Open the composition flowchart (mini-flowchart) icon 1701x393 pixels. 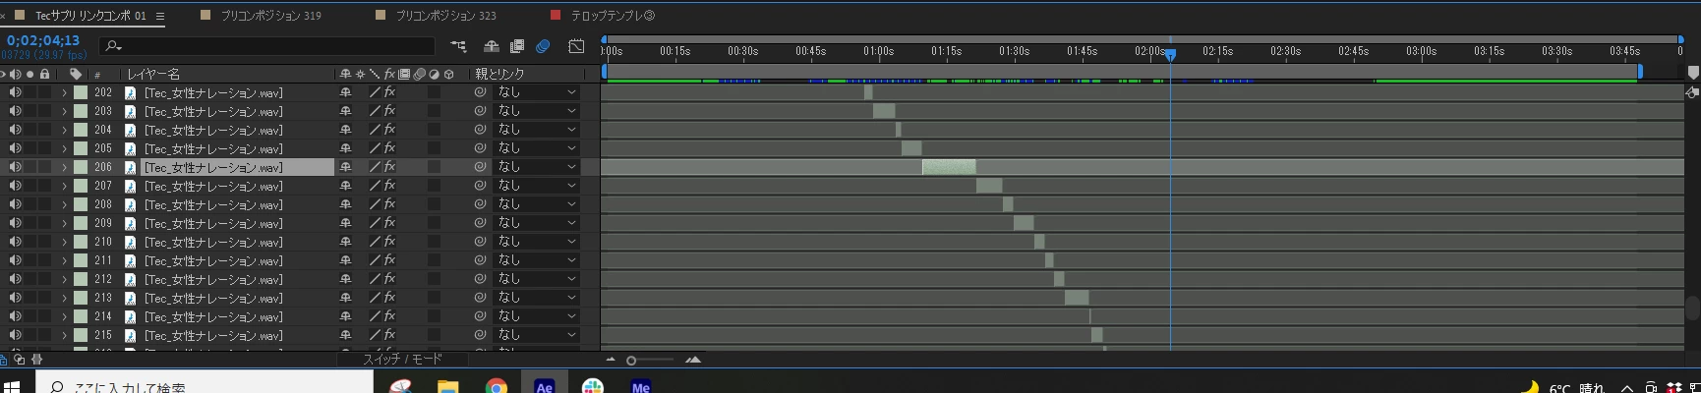click(x=459, y=46)
